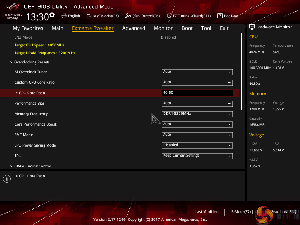Click the globe language icon

pos(64,16)
